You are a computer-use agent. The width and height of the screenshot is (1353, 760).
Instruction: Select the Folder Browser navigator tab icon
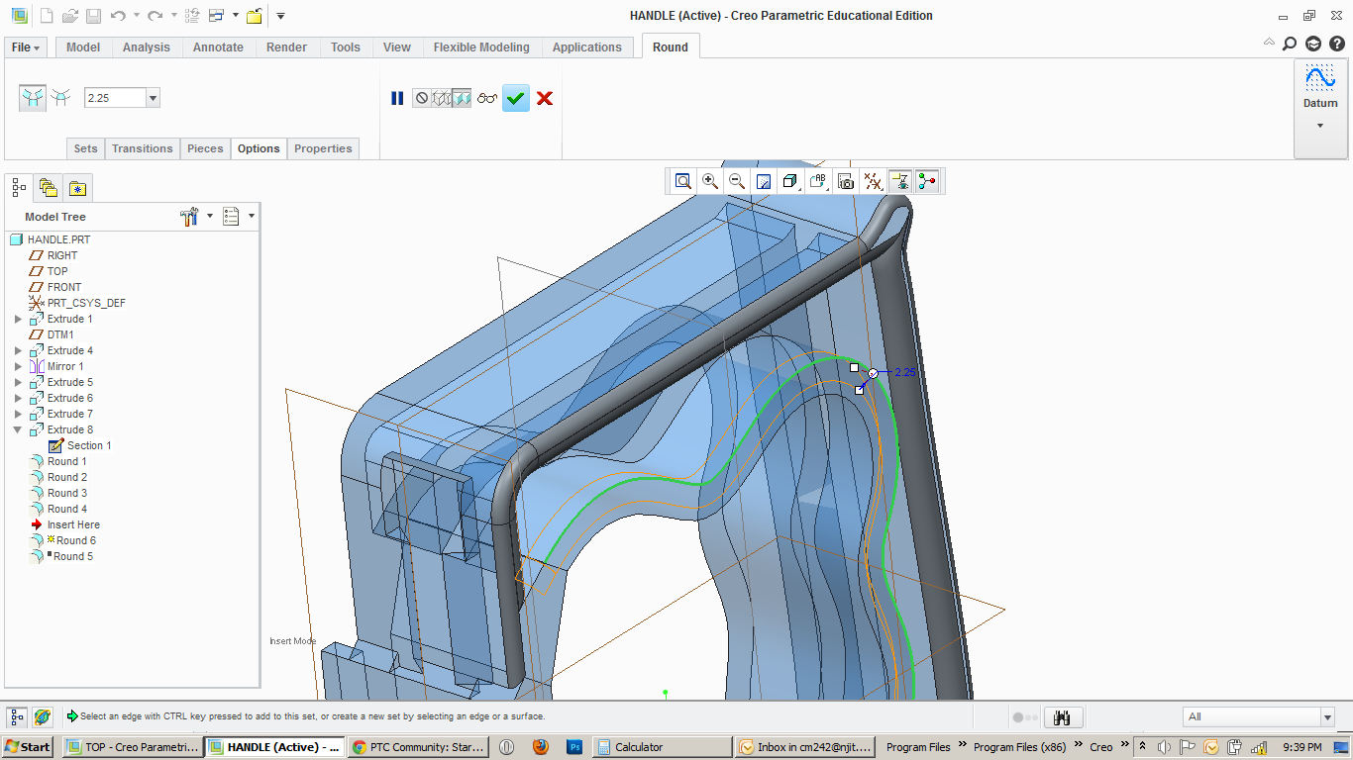49,188
